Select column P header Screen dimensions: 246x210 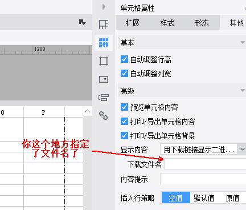44,112
